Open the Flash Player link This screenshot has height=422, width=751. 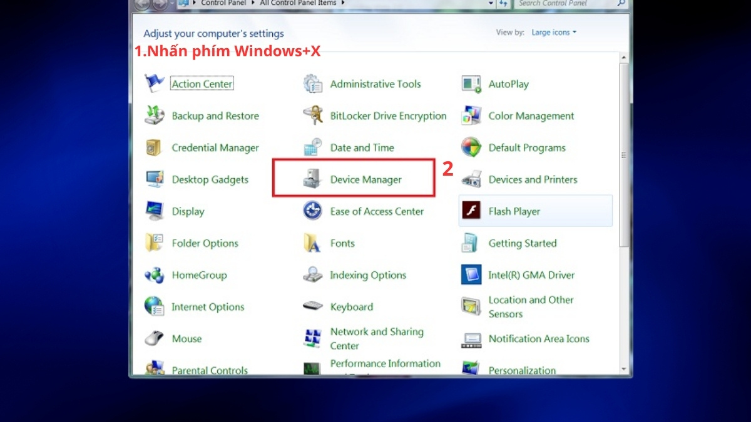point(514,211)
